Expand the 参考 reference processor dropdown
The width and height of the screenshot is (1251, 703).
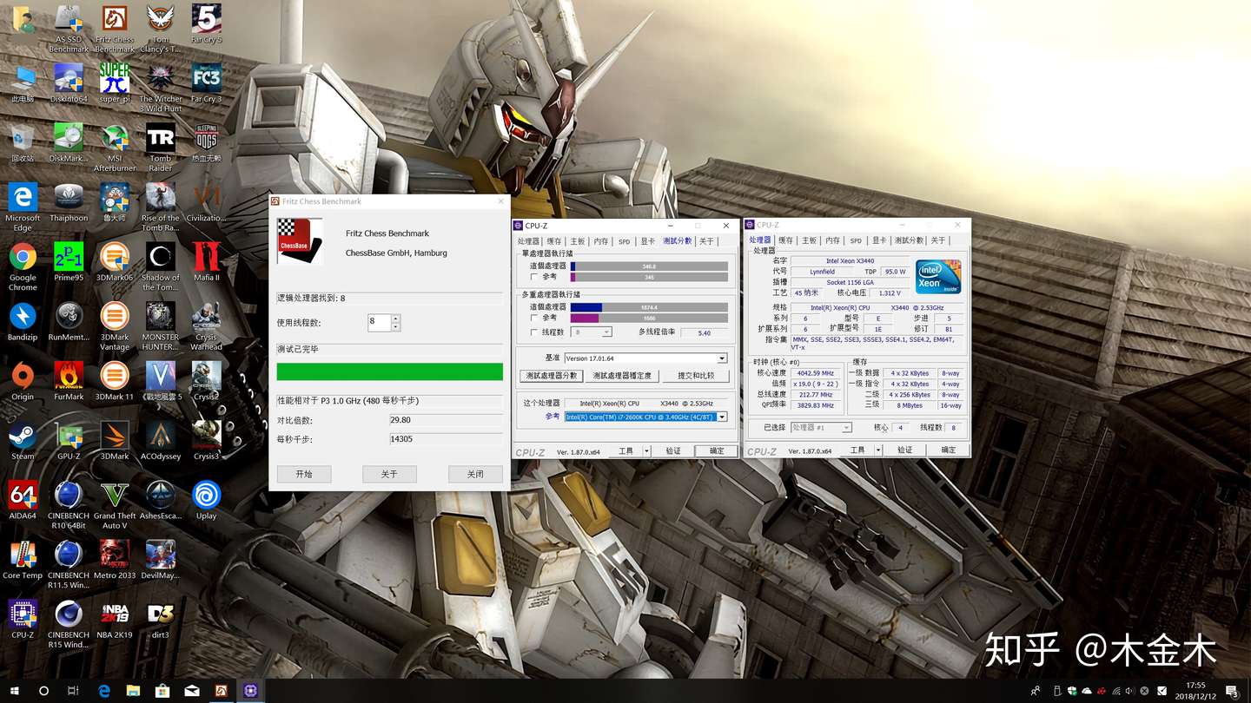click(722, 417)
